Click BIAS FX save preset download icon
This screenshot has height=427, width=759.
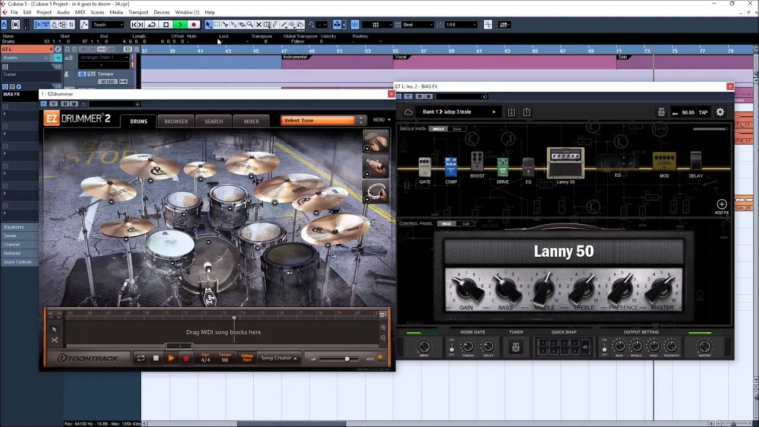click(x=511, y=112)
